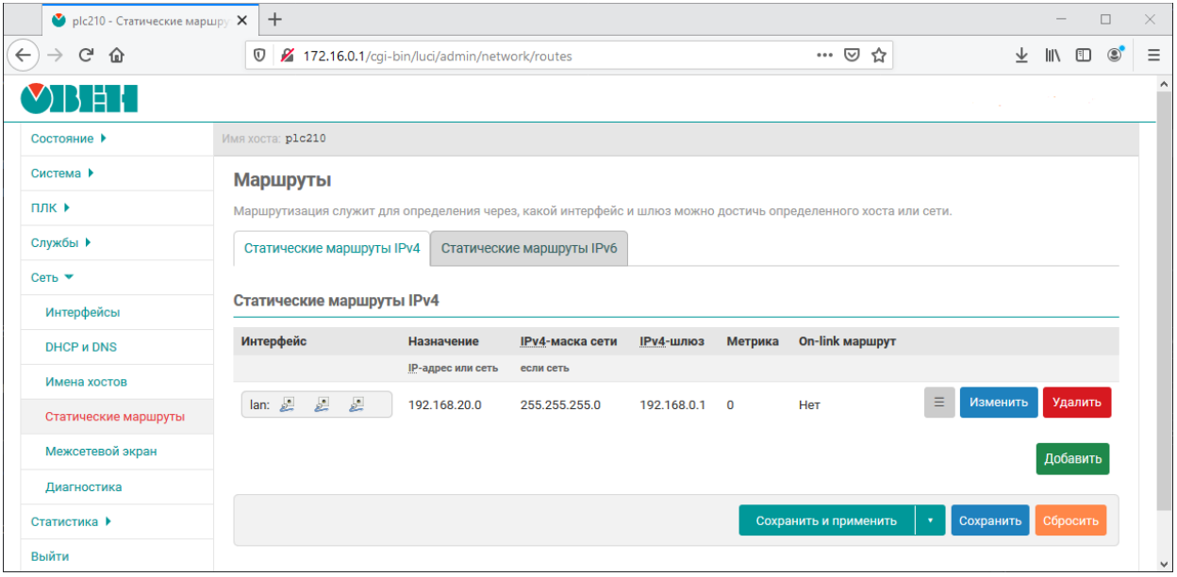This screenshot has height=577, width=1177.
Task: Open dropdown arrow next to Сохранить и применить
Action: (x=930, y=520)
